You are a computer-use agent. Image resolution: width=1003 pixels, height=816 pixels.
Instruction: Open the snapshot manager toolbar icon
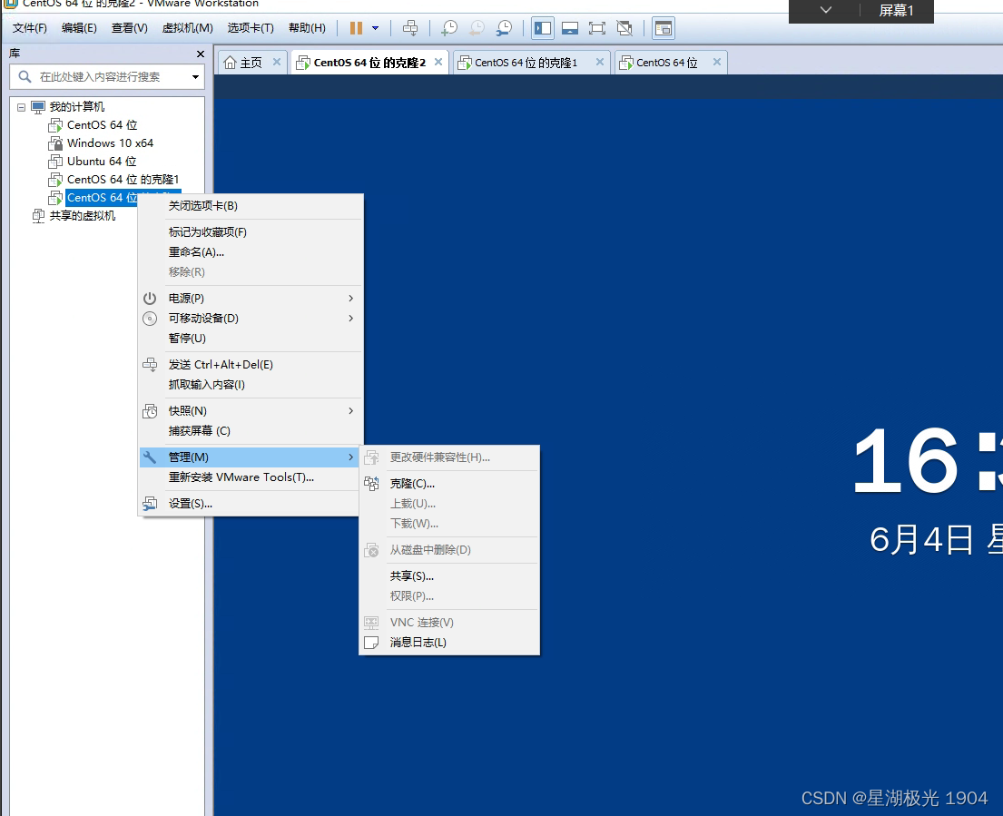(x=505, y=28)
